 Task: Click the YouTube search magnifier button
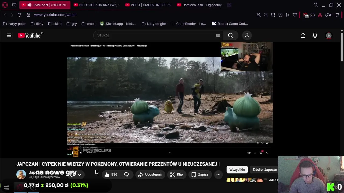231,35
